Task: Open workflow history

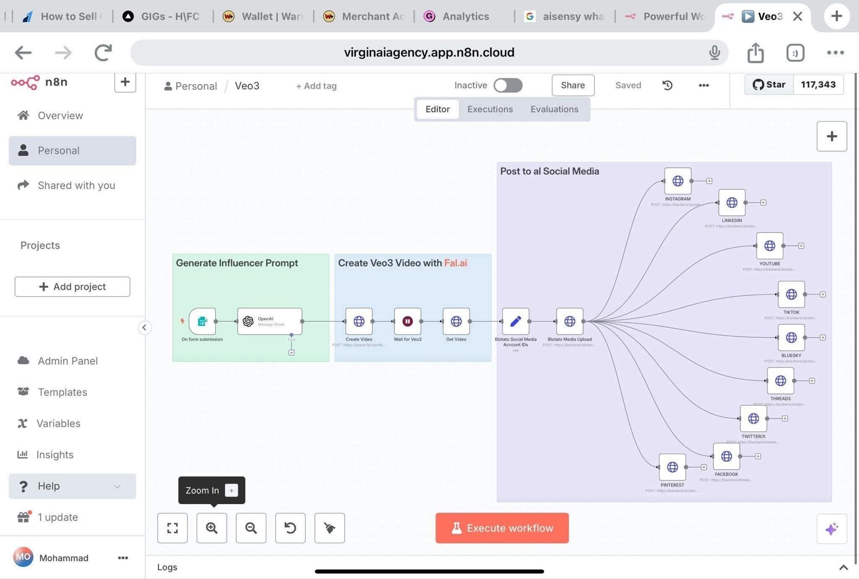Action: click(667, 85)
